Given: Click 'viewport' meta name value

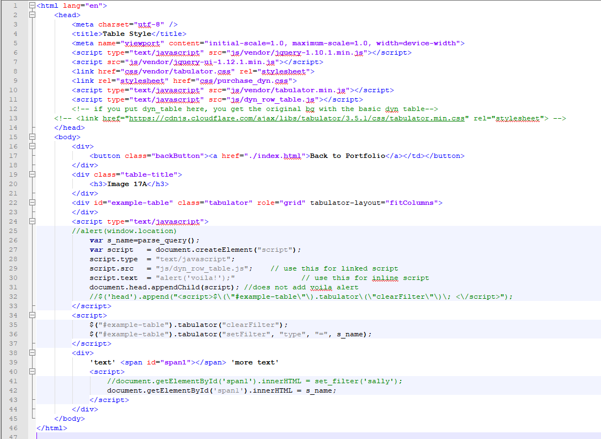Looking at the screenshot, I should coord(142,43).
